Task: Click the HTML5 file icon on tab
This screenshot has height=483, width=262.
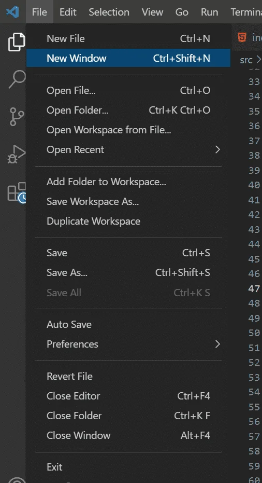Action: click(242, 37)
